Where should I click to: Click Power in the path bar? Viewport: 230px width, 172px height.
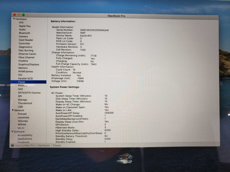click(57, 146)
